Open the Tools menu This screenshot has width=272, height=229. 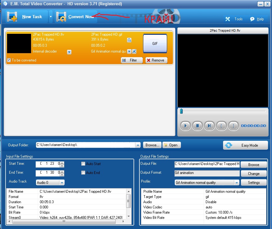tap(238, 19)
